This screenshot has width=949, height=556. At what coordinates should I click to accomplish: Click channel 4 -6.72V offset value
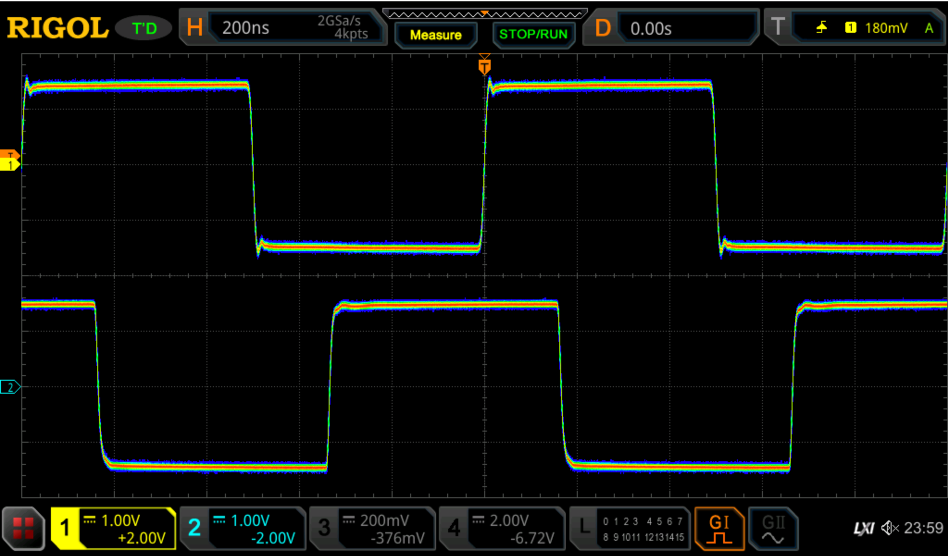click(x=532, y=538)
